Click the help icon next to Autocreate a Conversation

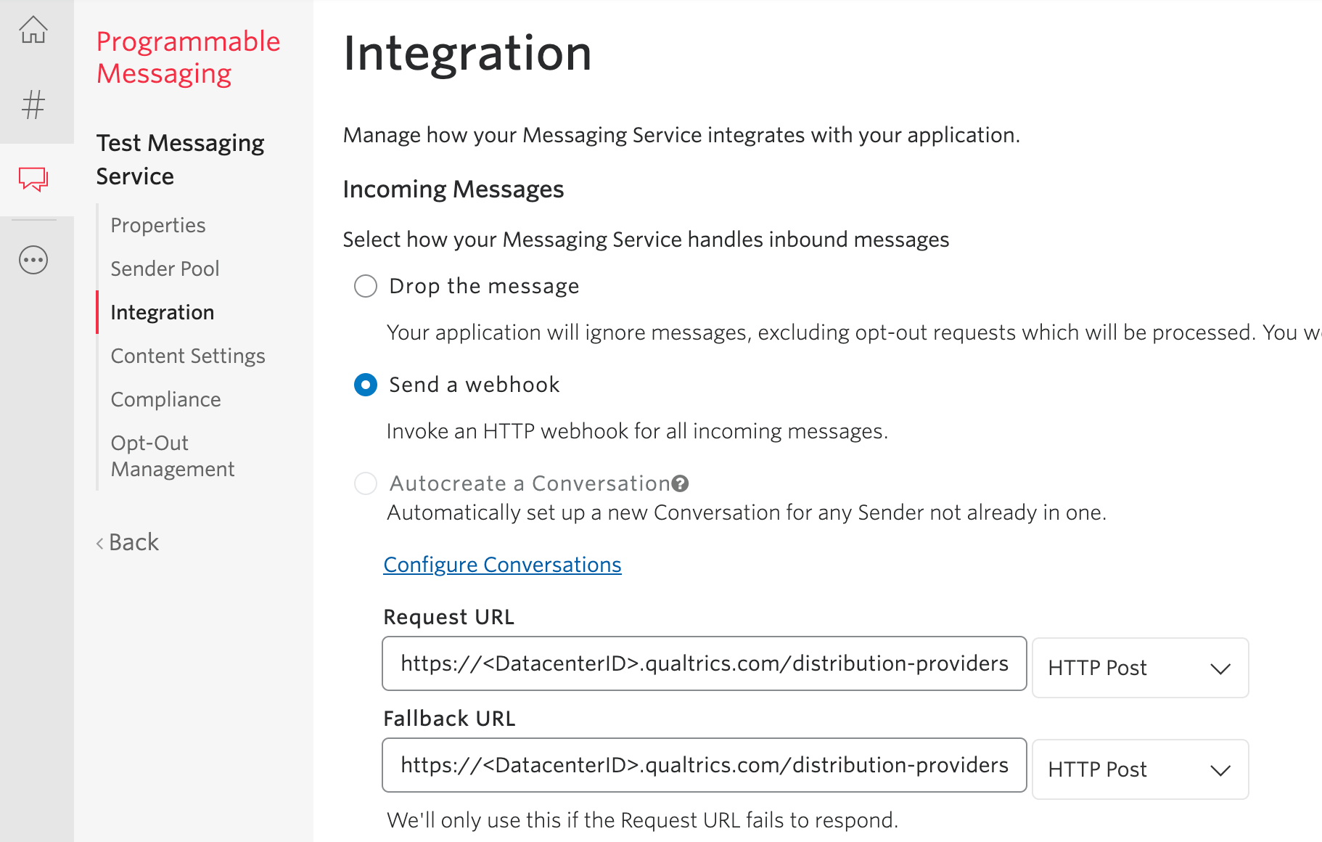pos(681,483)
